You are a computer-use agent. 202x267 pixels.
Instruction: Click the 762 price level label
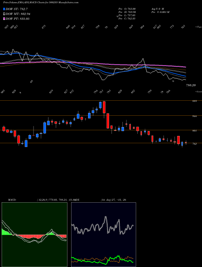coord(194,144)
